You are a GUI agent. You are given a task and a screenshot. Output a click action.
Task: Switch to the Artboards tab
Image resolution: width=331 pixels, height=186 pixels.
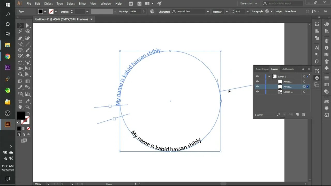[x=288, y=69]
